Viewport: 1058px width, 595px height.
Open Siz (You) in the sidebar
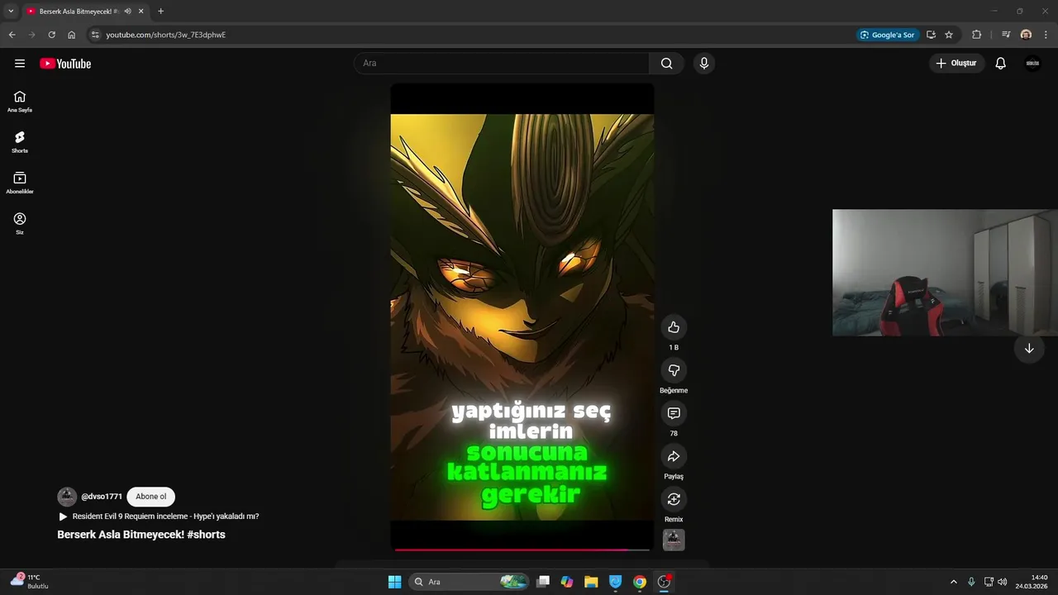pyautogui.click(x=20, y=223)
